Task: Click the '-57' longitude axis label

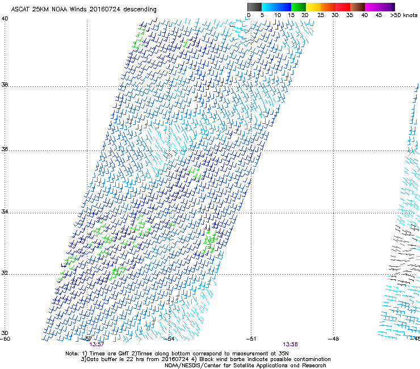Action: tap(87, 339)
